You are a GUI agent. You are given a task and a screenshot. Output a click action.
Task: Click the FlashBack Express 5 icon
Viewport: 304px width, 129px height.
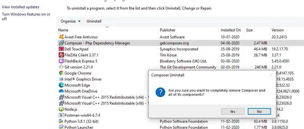coord(61,61)
